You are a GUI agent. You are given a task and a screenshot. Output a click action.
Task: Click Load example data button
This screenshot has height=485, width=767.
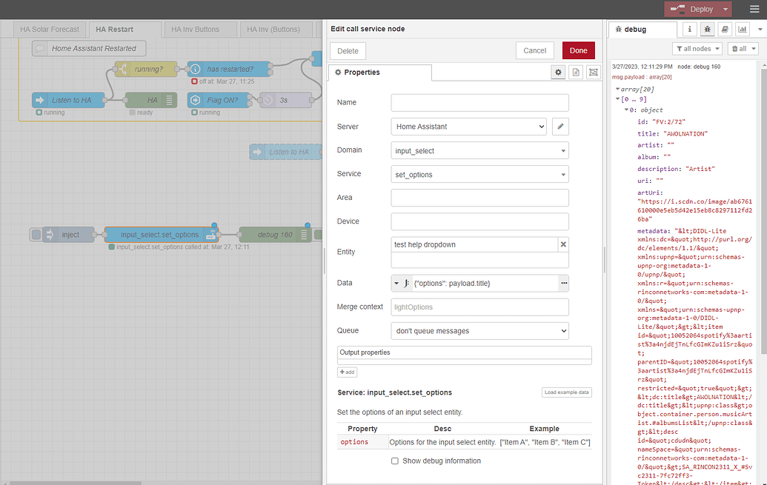point(566,392)
